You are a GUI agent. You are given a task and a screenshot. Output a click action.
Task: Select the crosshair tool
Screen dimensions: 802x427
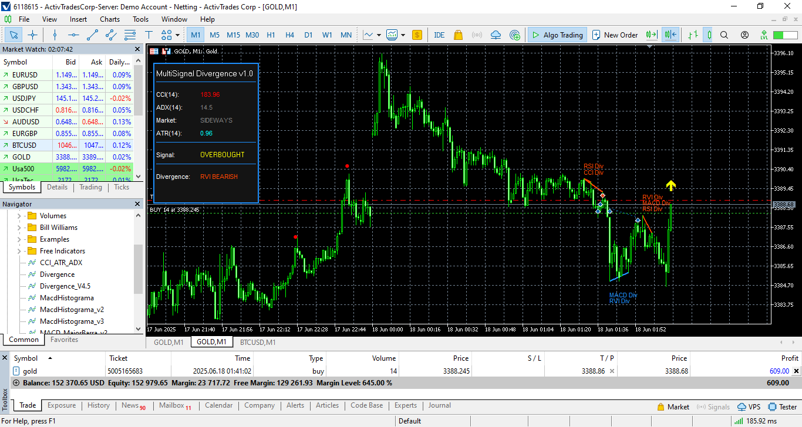[x=33, y=35]
